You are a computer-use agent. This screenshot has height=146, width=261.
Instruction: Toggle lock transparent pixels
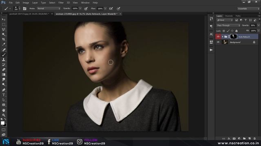(224, 31)
